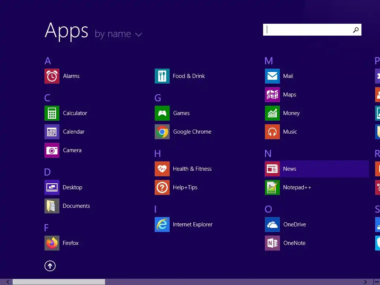Select the letter H group heading
The height and width of the screenshot is (285, 380).
(x=157, y=154)
